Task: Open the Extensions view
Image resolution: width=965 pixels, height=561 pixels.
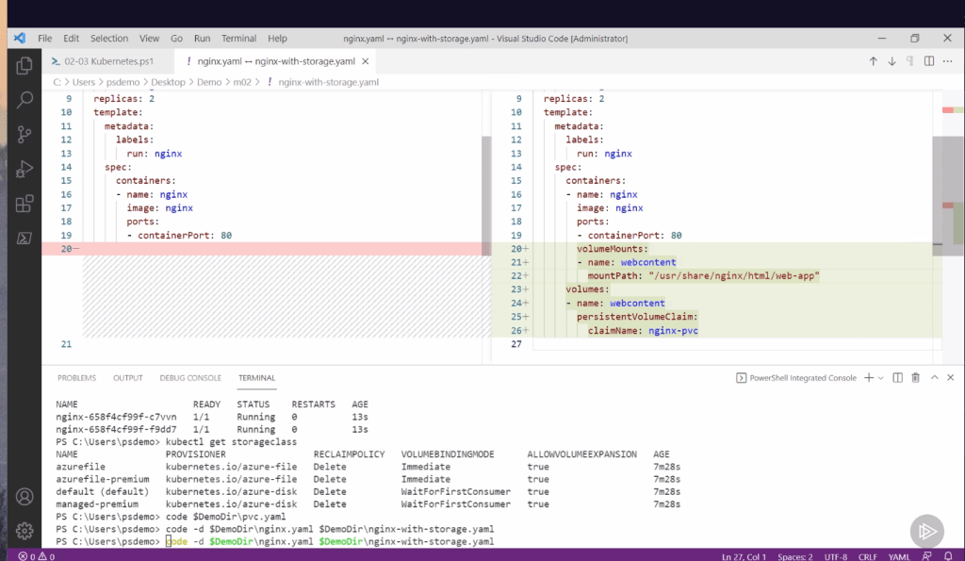Action: click(x=25, y=204)
